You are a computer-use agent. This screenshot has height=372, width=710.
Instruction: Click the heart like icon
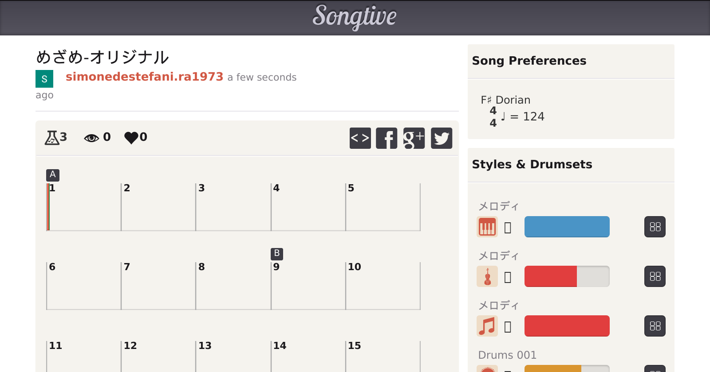click(131, 138)
